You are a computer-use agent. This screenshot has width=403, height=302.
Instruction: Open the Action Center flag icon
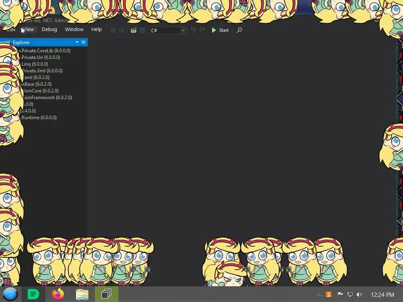click(340, 295)
